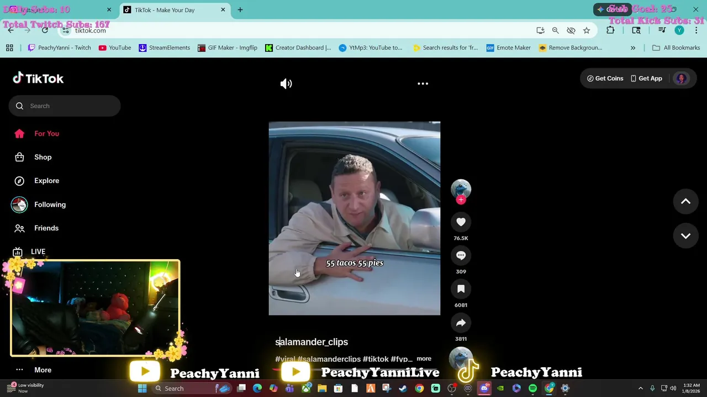Image resolution: width=707 pixels, height=397 pixels.
Task: Reload the current page
Action: [45, 30]
